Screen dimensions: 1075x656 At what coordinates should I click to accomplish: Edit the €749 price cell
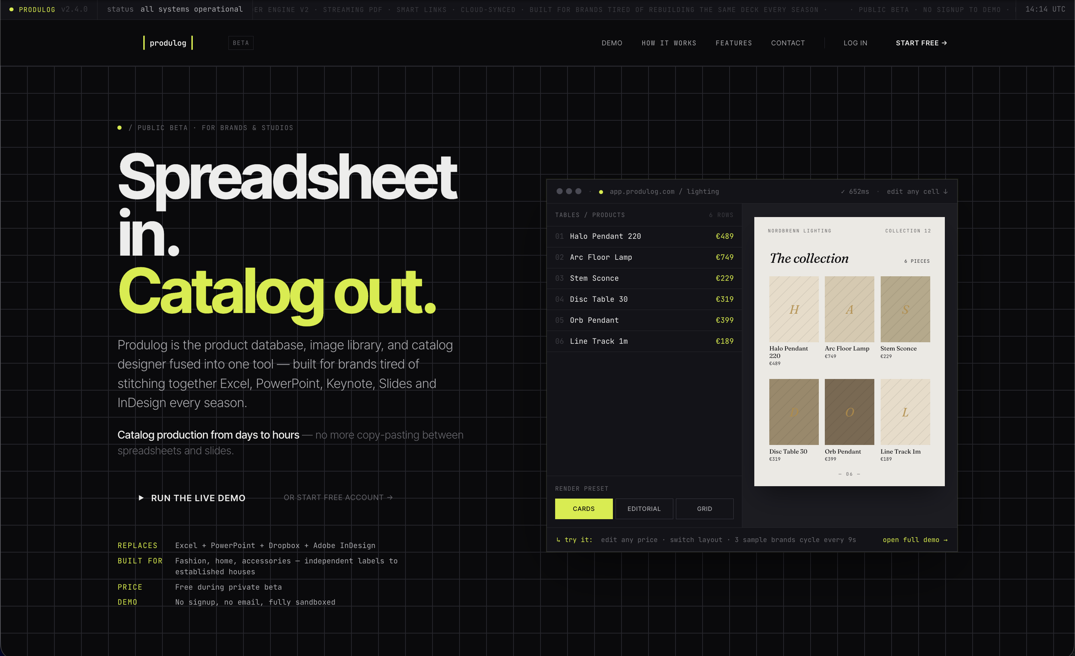pos(724,257)
